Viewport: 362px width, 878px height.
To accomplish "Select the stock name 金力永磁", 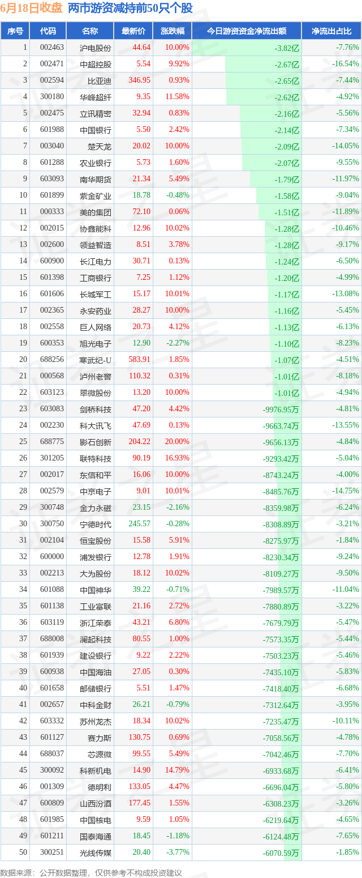I will tap(96, 508).
